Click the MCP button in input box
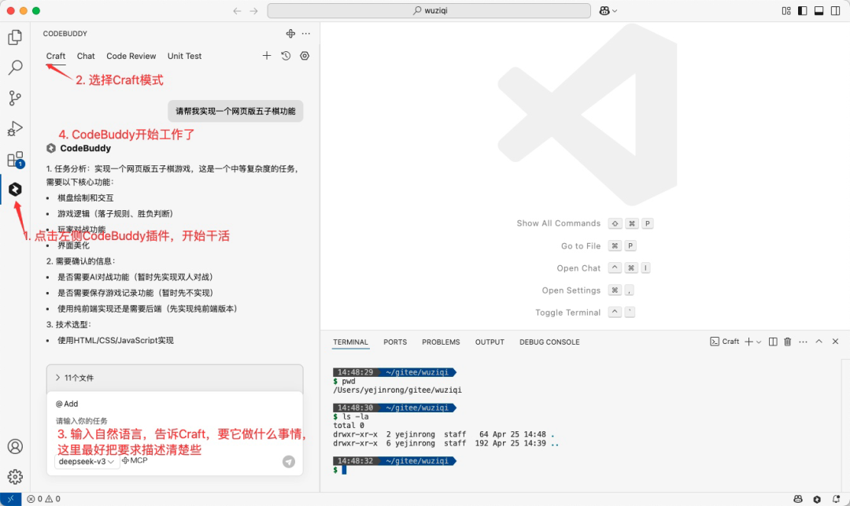The width and height of the screenshot is (850, 506). (x=135, y=460)
